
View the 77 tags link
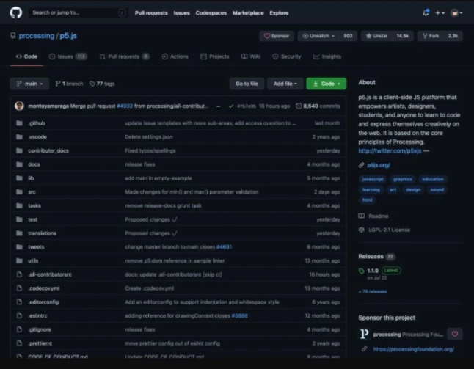pos(102,84)
